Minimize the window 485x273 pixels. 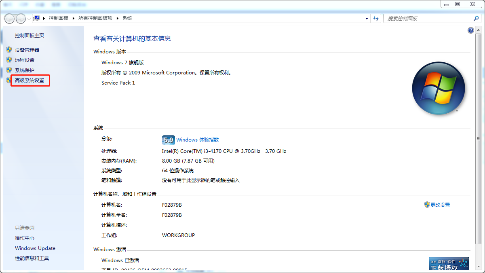(x=446, y=4)
